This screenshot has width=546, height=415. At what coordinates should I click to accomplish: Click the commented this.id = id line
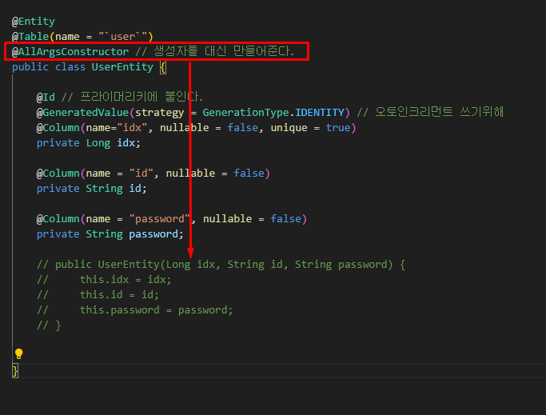(x=98, y=295)
